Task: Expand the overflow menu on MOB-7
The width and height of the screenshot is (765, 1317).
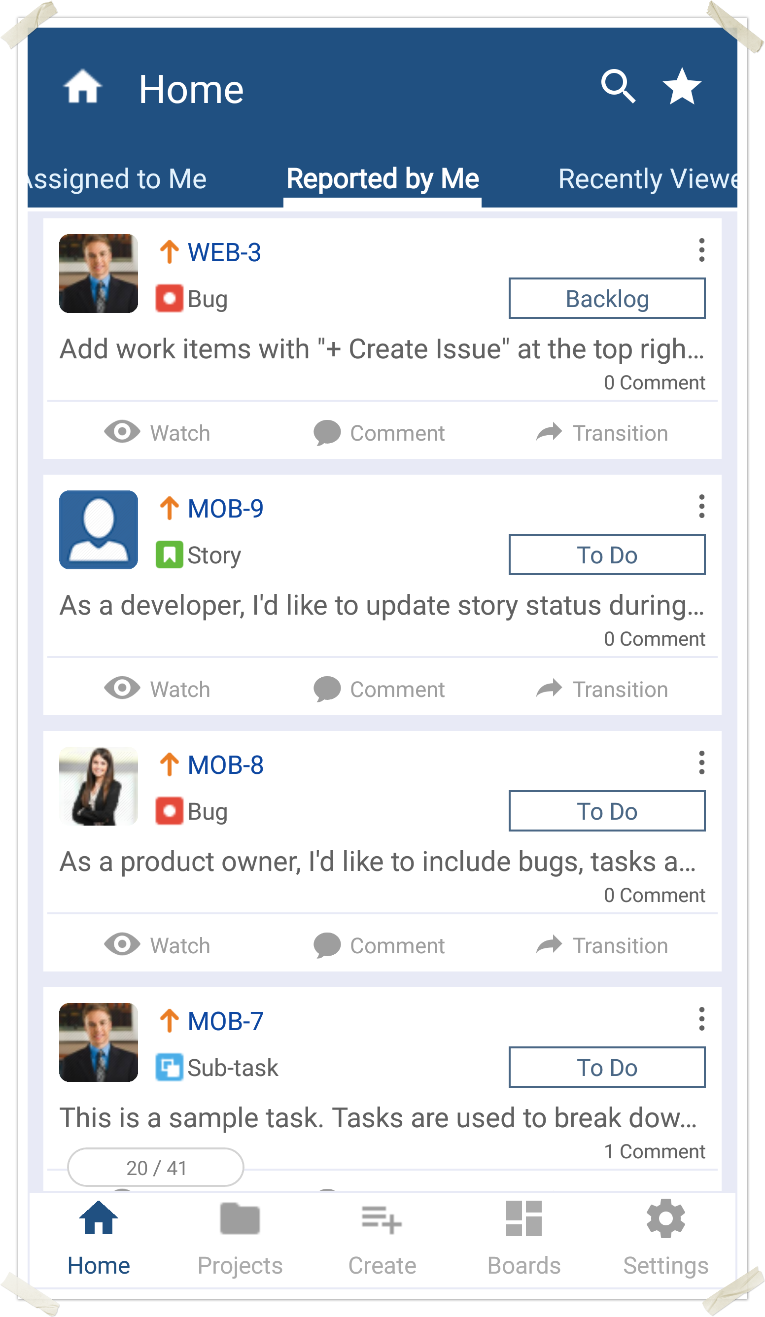Action: pyautogui.click(x=701, y=1019)
